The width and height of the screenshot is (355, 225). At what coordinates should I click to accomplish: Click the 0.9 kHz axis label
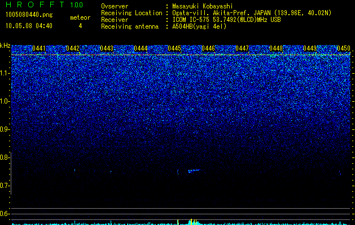[5, 129]
